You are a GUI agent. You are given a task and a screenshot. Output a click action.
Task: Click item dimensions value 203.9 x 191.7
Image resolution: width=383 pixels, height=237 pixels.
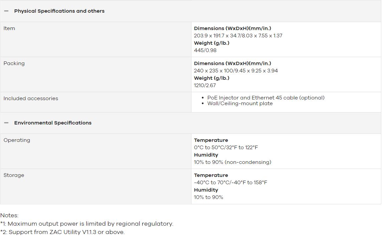click(238, 36)
